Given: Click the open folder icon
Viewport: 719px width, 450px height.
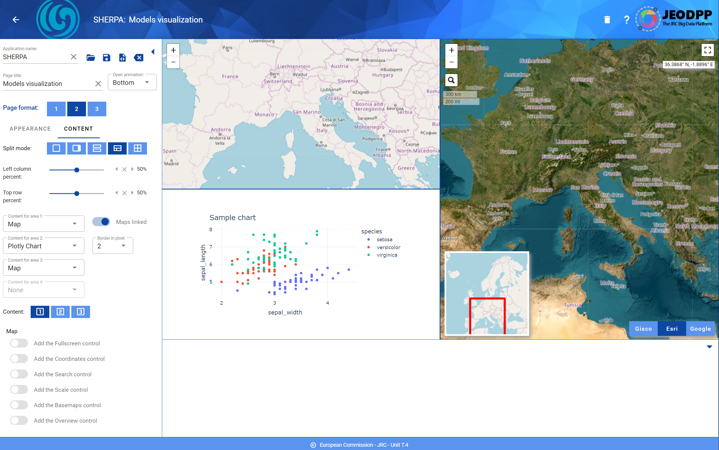Looking at the screenshot, I should pos(91,57).
